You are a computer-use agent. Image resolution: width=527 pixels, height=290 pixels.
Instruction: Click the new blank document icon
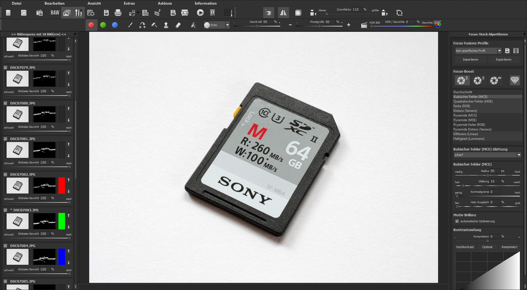tap(8, 13)
